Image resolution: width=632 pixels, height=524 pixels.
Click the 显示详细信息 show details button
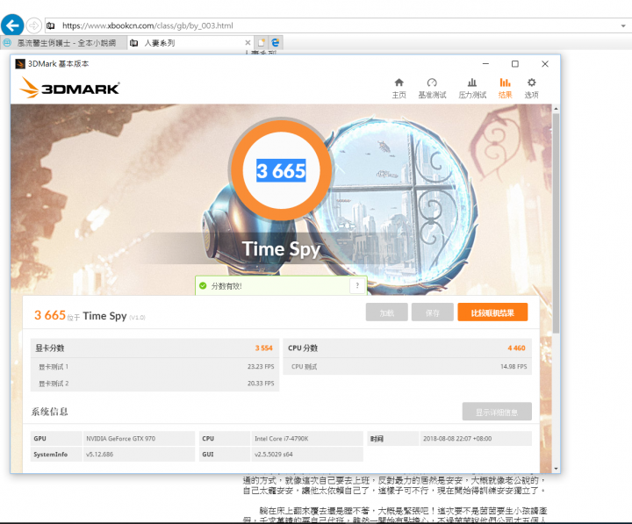(497, 412)
